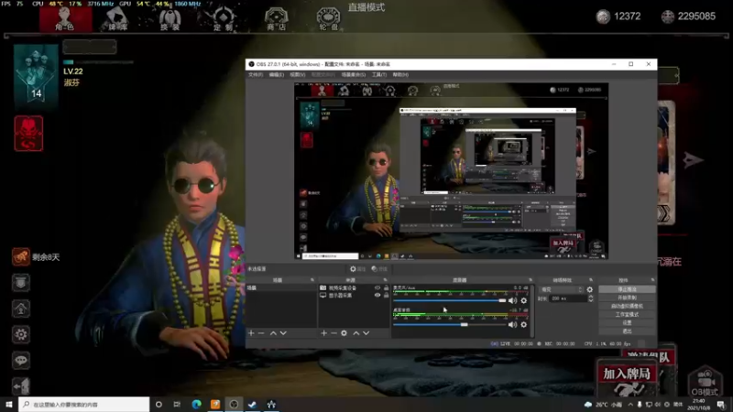Toggle lock on 视频采集设备 source
This screenshot has width=733, height=412.
click(386, 288)
